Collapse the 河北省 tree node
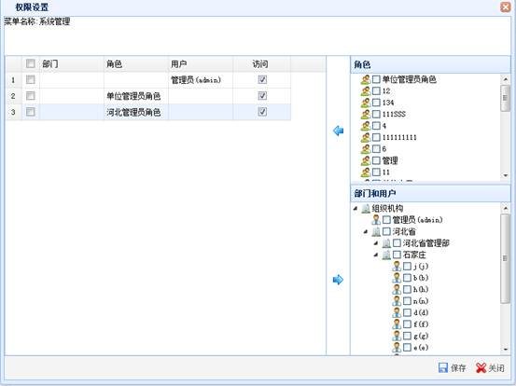Viewport: 516px width, 386px height. pyautogui.click(x=366, y=232)
